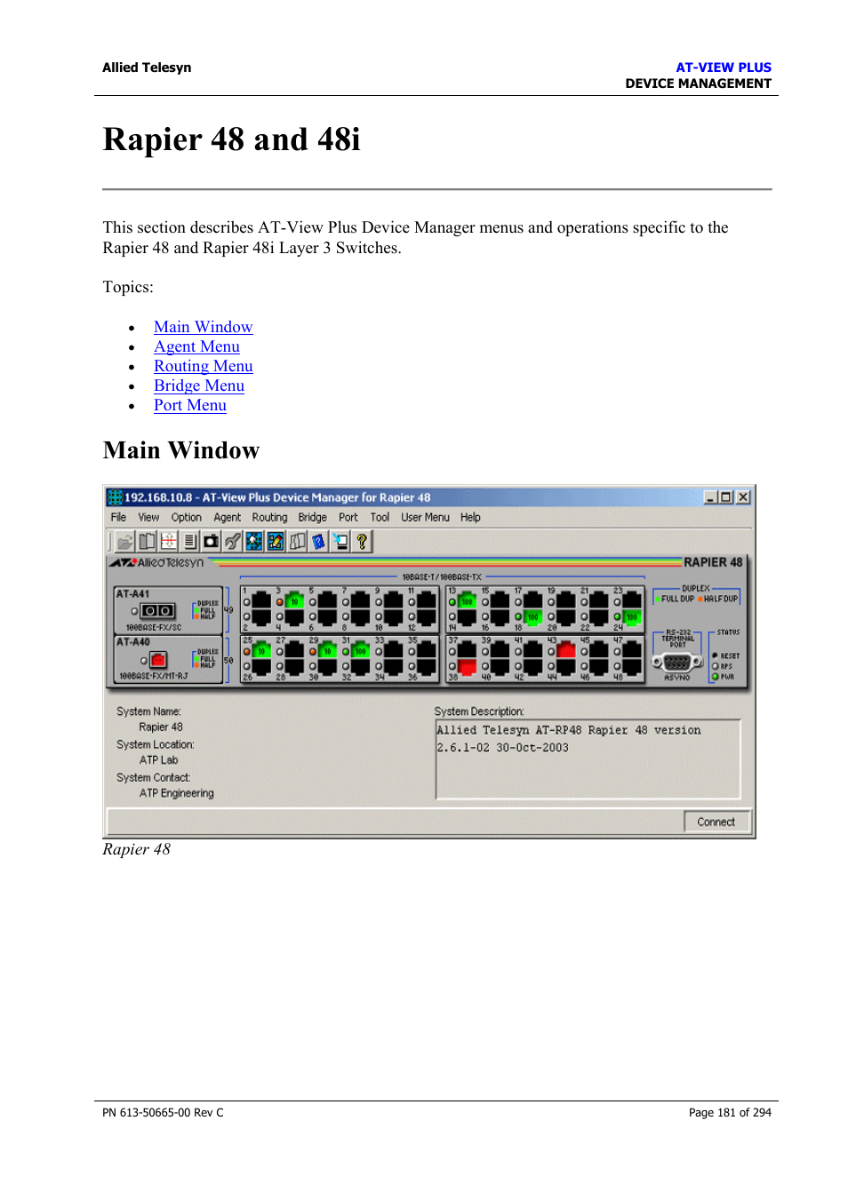Maximize the Device Manager window
Viewport: 848px width, 1200px height.
[726, 497]
